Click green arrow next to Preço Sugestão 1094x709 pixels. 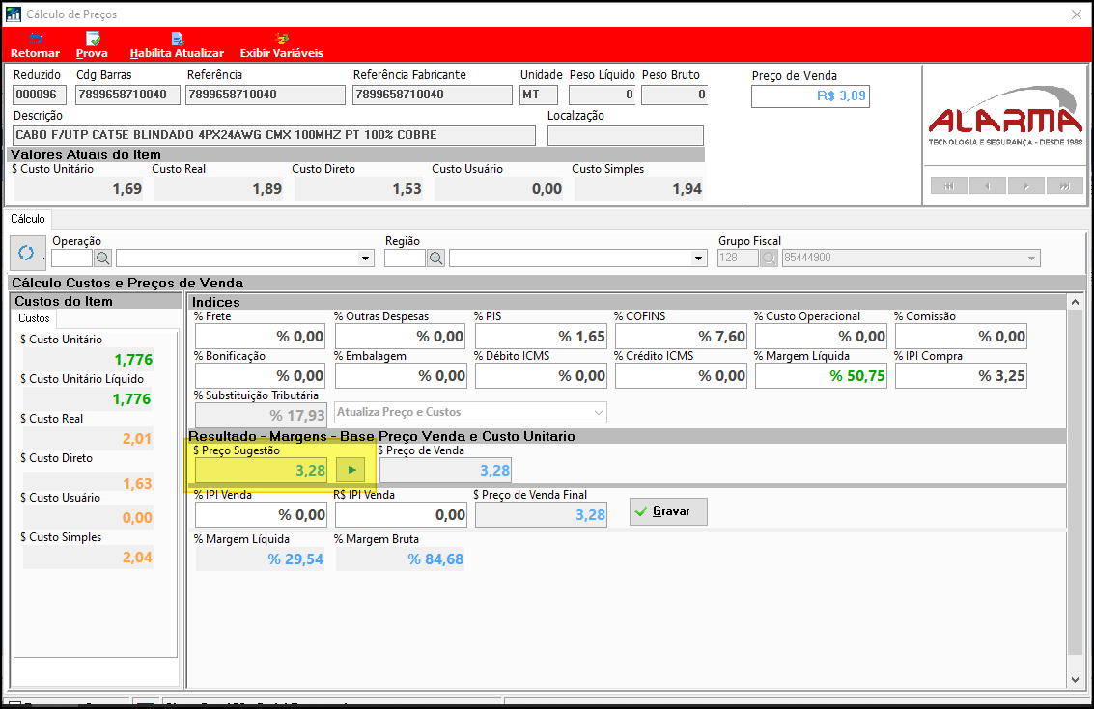pos(351,470)
